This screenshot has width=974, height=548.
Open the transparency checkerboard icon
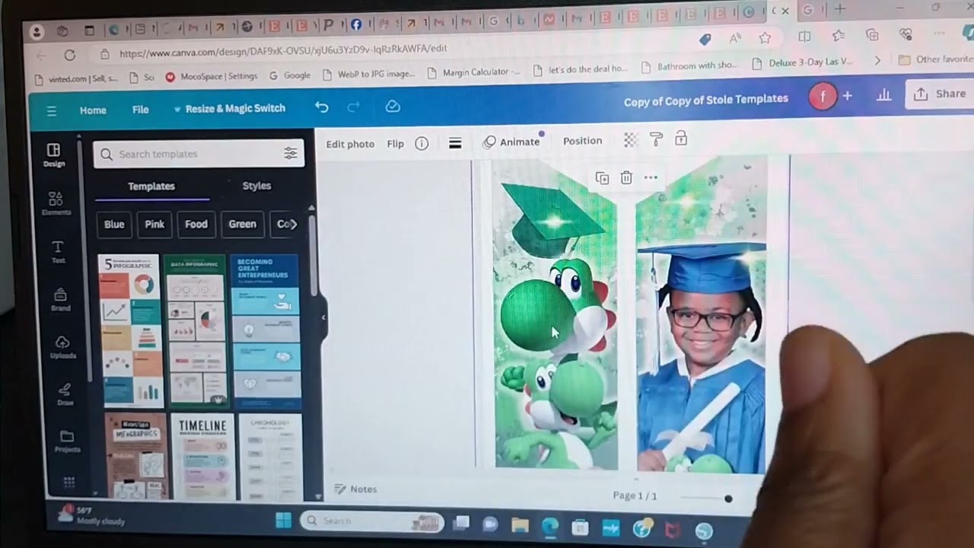coord(630,139)
